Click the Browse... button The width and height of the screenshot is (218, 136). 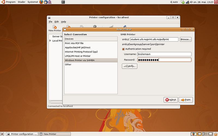pos(186,39)
